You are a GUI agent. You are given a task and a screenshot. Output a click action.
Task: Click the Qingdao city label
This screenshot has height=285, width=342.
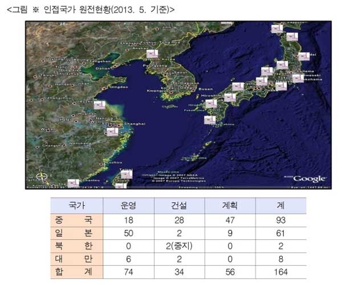click(x=119, y=87)
